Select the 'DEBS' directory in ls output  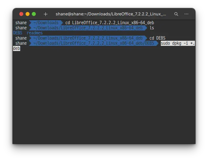pos(18,33)
